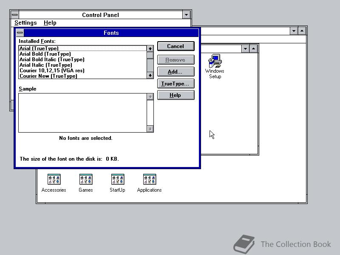Minimize arrow on Control Panel title bar
Viewport: 340px width, 255px height.
pos(186,14)
